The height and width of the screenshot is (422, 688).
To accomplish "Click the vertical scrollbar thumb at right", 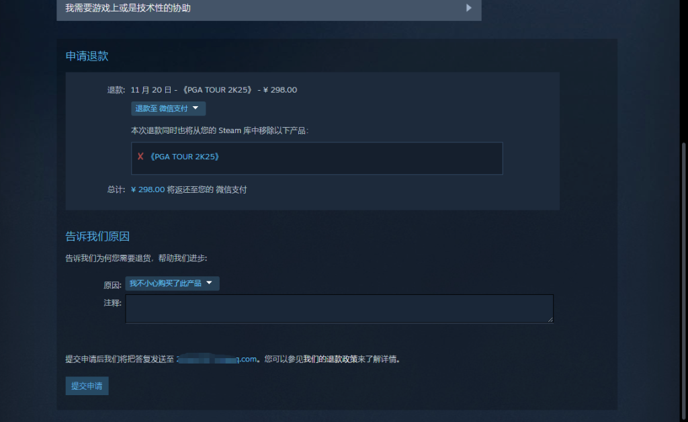I will click(683, 281).
